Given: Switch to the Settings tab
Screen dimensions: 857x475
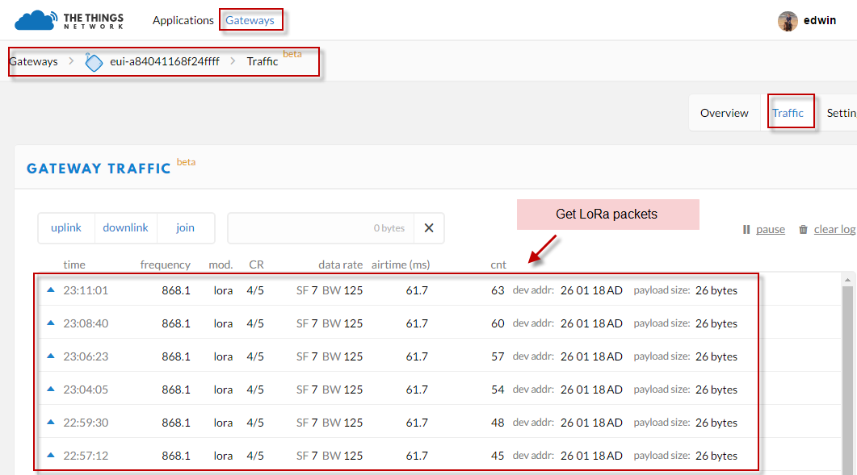Looking at the screenshot, I should point(841,113).
